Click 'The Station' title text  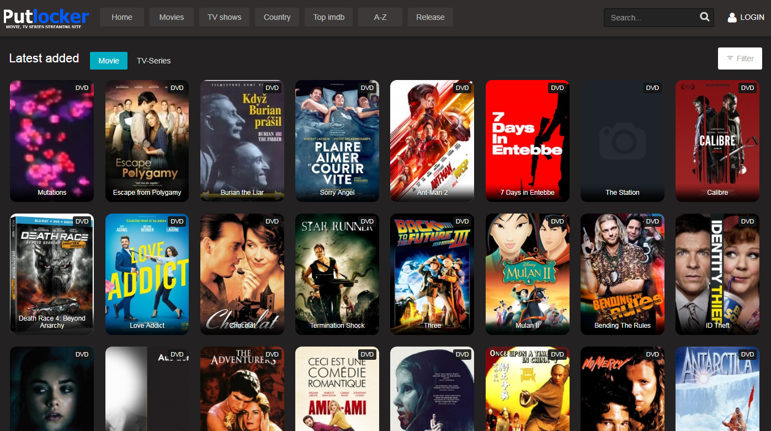[x=623, y=193]
